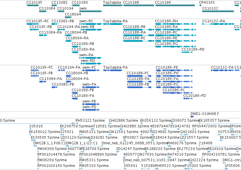This screenshot has width=241, height=170.
Task: Click the CG13083 gene label
Action: pos(59,3)
